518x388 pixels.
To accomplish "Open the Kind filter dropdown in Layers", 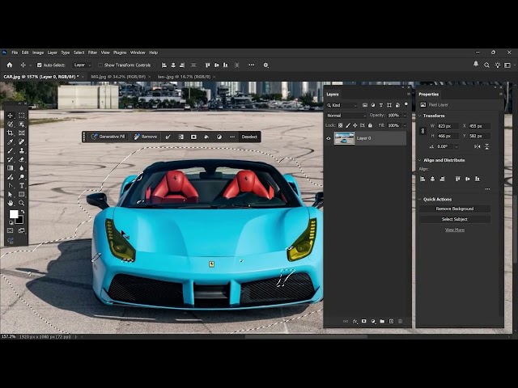I will (342, 105).
